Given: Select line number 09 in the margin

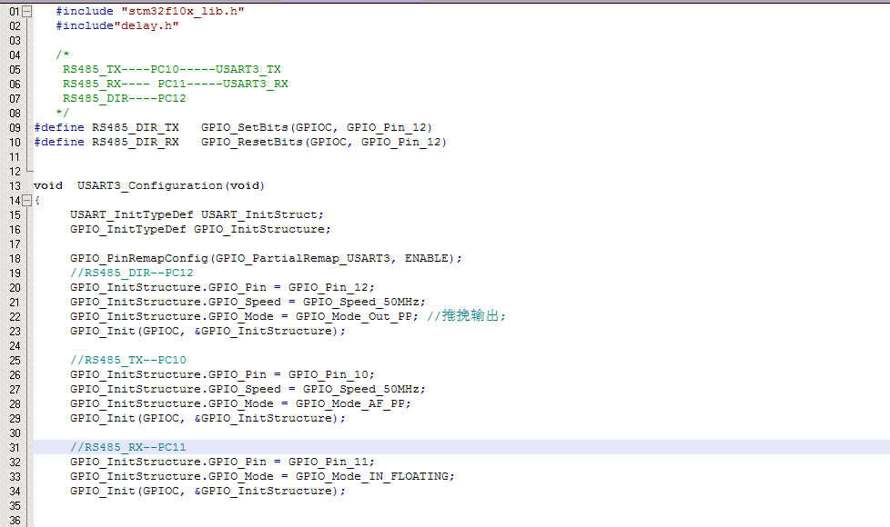Looking at the screenshot, I should click(14, 127).
